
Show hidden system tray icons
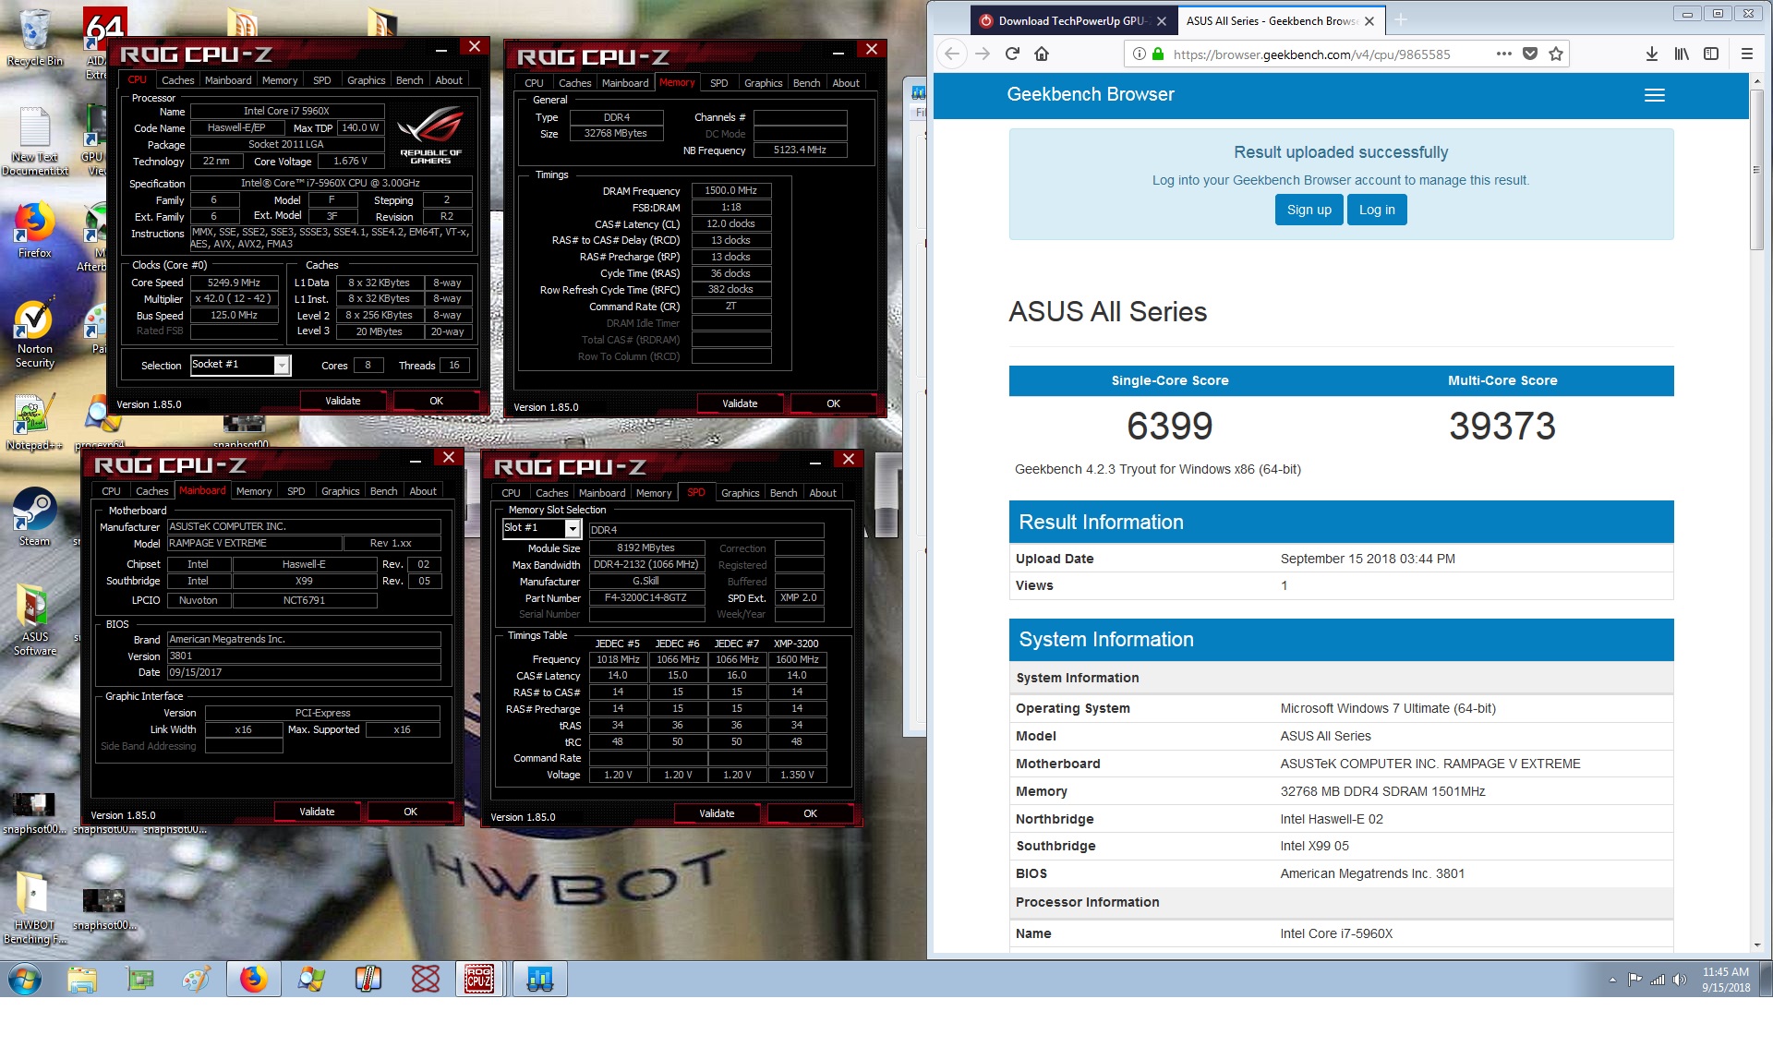coord(1612,980)
